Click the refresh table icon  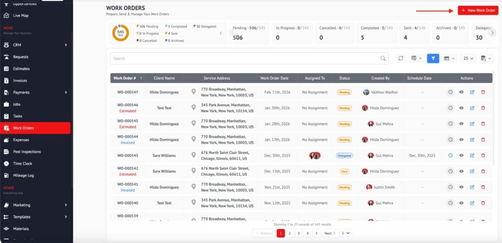coord(401,58)
